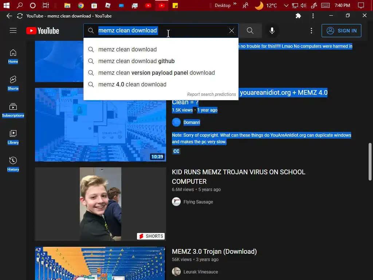
Task: Open the Windows Start menu
Action: (7, 5)
